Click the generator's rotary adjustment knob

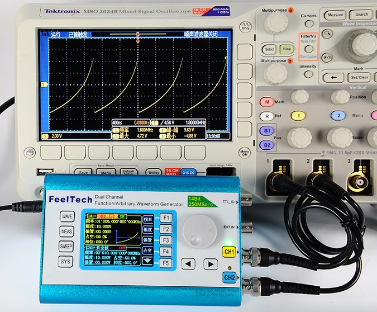[x=199, y=231]
